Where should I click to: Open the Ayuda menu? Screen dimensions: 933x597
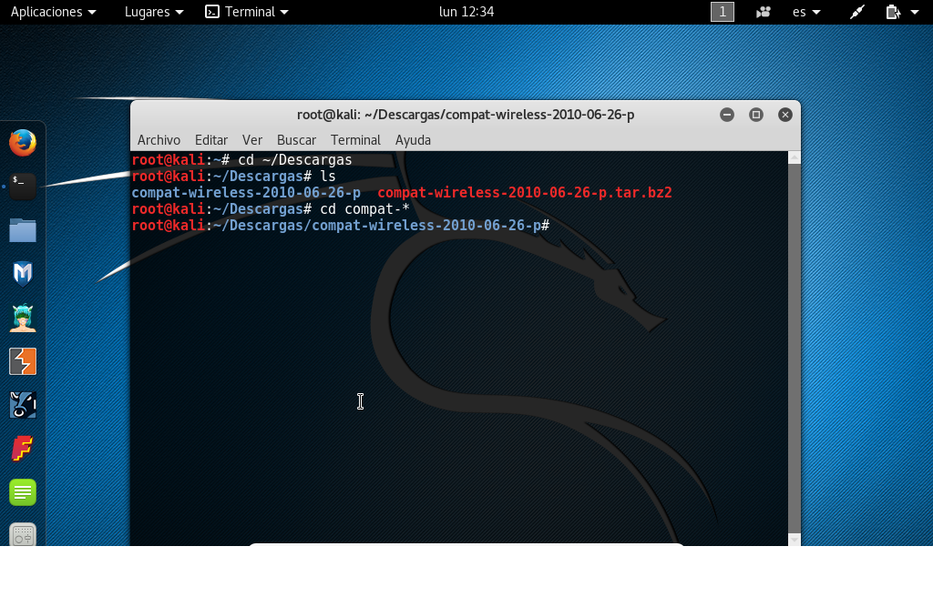click(x=413, y=140)
